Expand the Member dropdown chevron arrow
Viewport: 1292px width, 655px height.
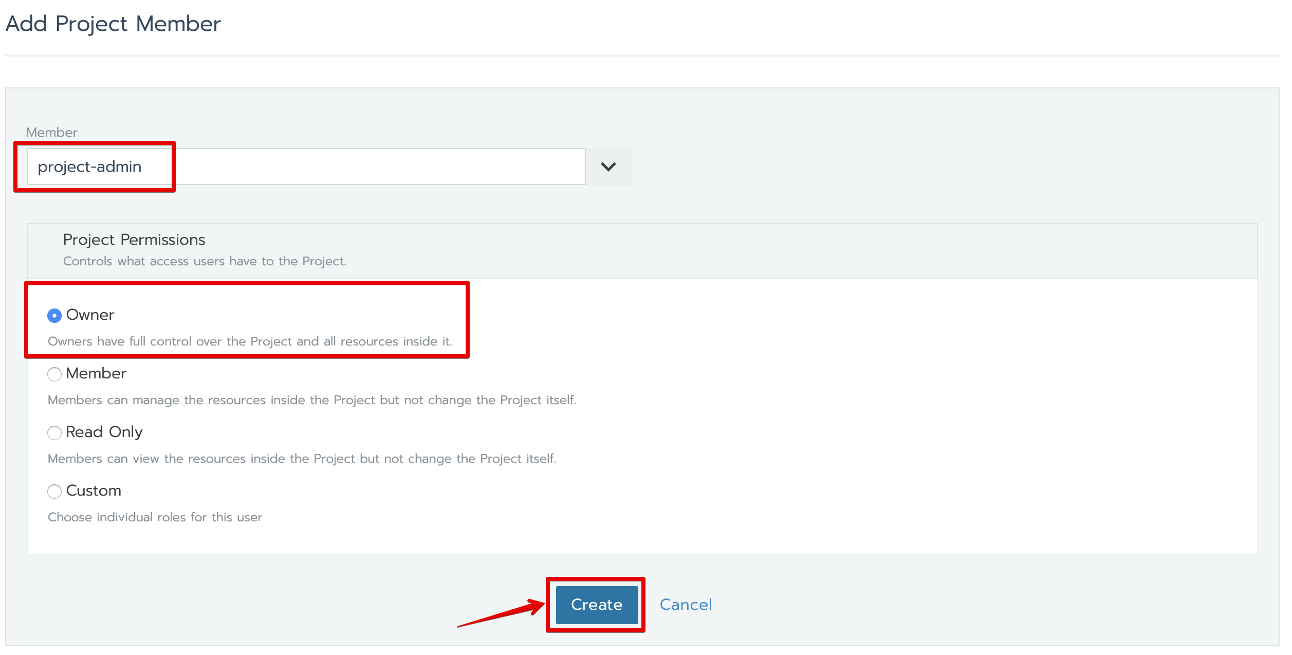(x=608, y=167)
